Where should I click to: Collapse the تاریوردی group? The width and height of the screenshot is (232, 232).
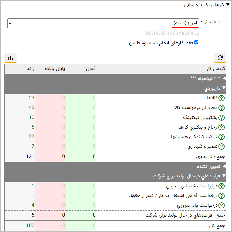(x=224, y=88)
